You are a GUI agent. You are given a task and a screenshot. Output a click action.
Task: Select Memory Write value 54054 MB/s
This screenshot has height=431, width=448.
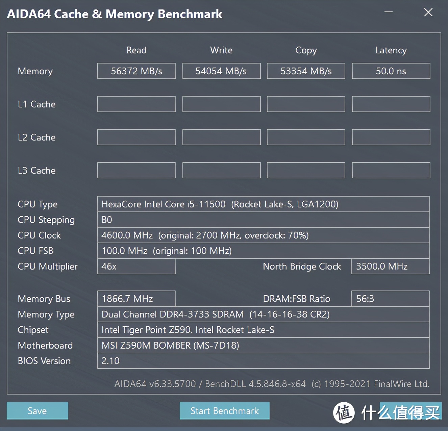pos(221,71)
